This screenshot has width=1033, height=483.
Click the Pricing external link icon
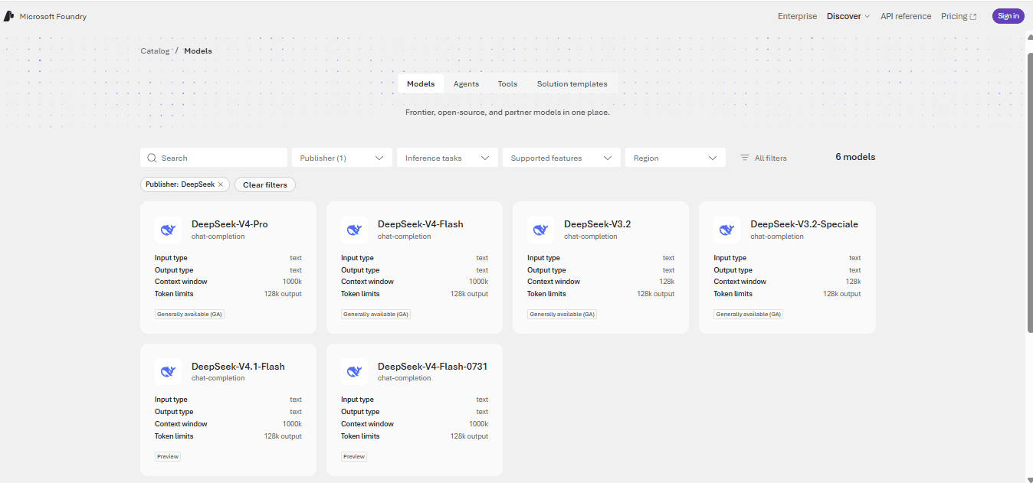[973, 16]
